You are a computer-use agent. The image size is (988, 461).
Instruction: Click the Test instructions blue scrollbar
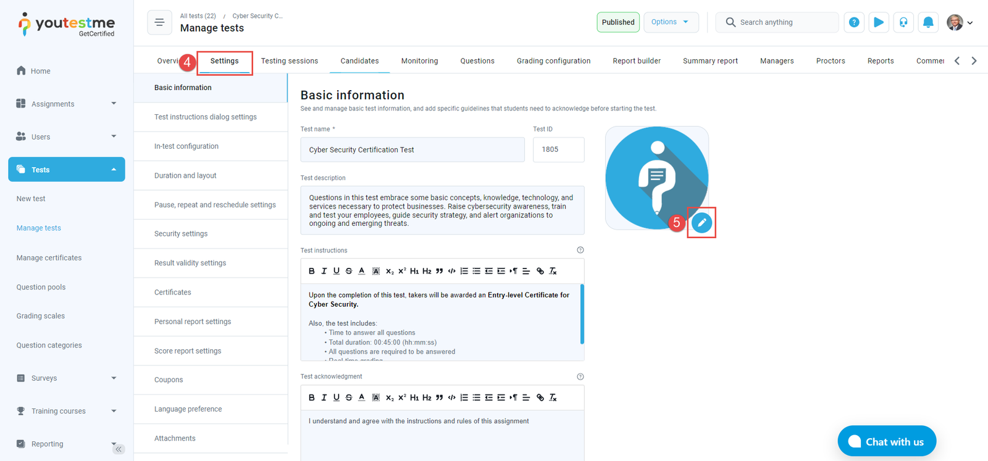coord(582,314)
